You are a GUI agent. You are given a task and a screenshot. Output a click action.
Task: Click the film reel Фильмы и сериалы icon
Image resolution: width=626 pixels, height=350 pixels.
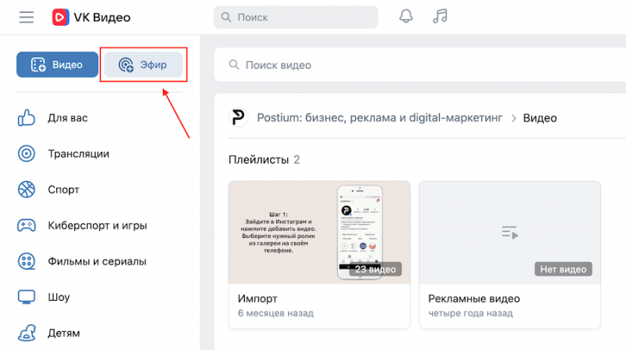click(27, 262)
